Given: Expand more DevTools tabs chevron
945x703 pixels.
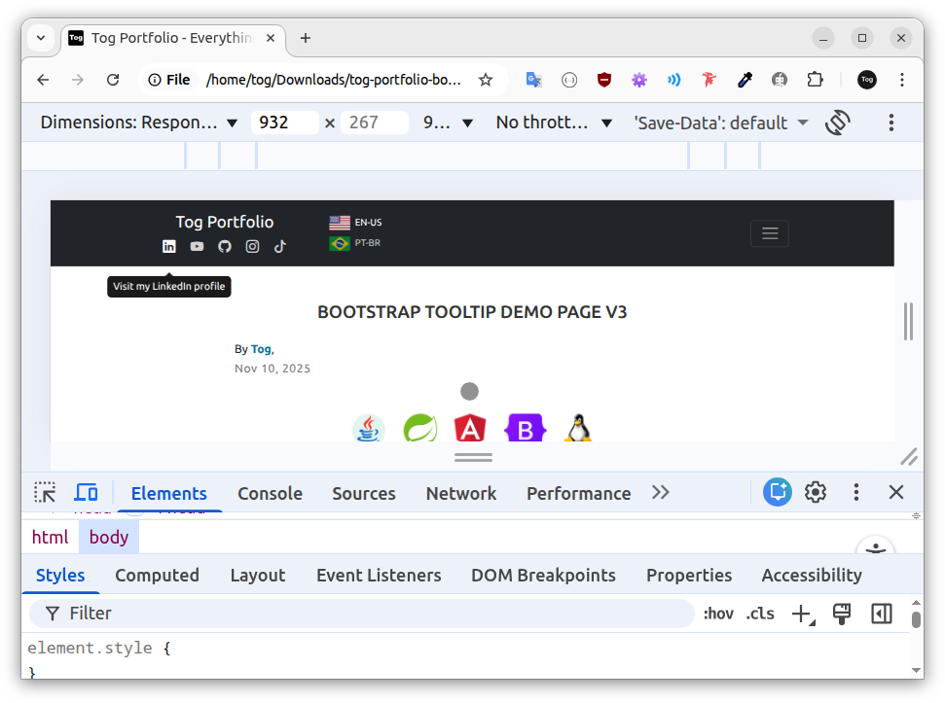Looking at the screenshot, I should 661,493.
